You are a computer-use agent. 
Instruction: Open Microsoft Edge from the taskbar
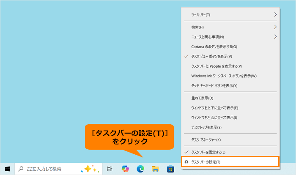[140, 169]
